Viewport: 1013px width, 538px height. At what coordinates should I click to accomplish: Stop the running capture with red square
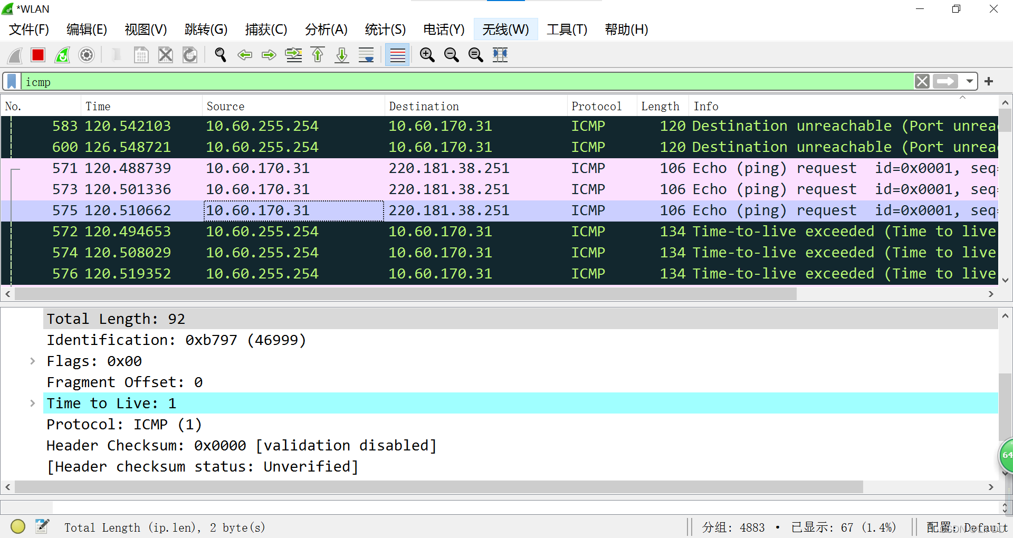(x=38, y=55)
